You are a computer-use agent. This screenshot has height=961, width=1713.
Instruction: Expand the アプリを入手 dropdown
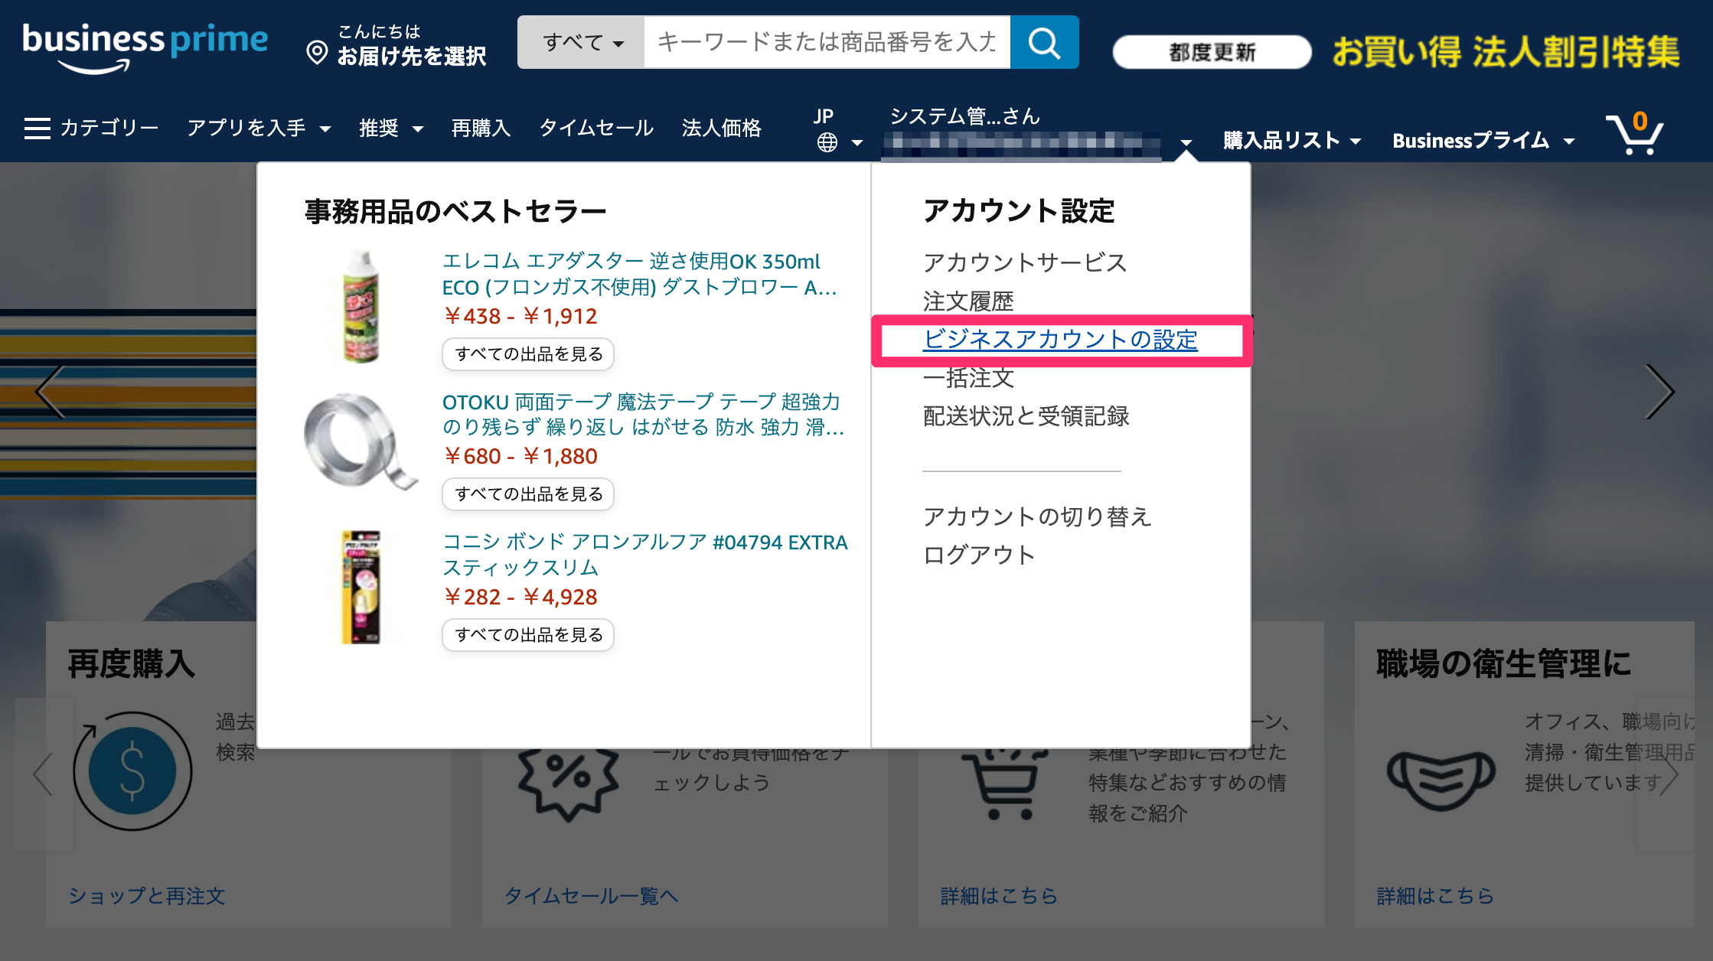point(259,128)
